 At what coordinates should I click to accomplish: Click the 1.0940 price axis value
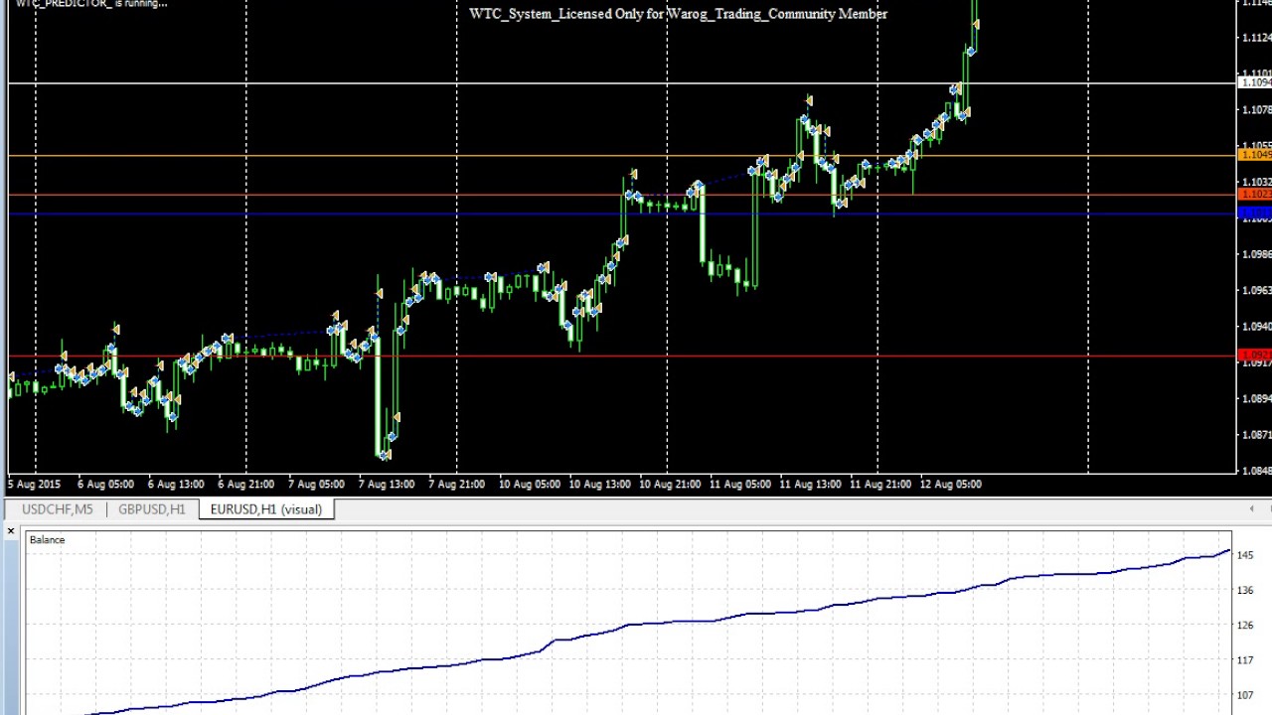(1256, 327)
